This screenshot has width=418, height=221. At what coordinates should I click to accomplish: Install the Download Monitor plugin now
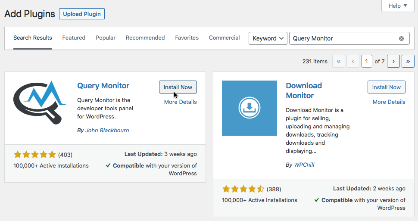386,87
